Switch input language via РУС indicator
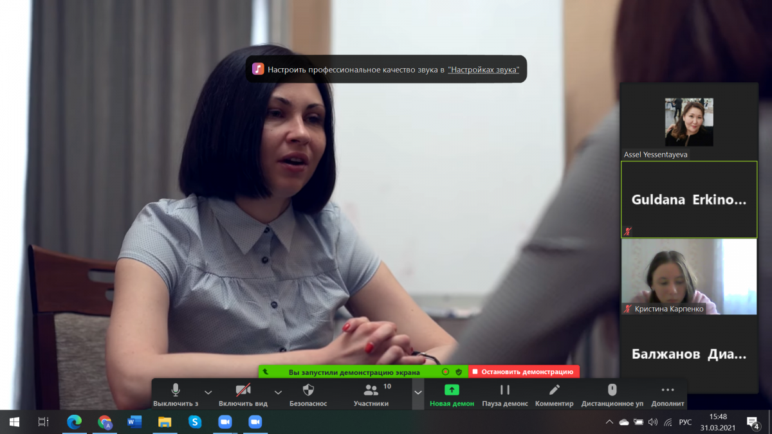The image size is (772, 434). 685,422
